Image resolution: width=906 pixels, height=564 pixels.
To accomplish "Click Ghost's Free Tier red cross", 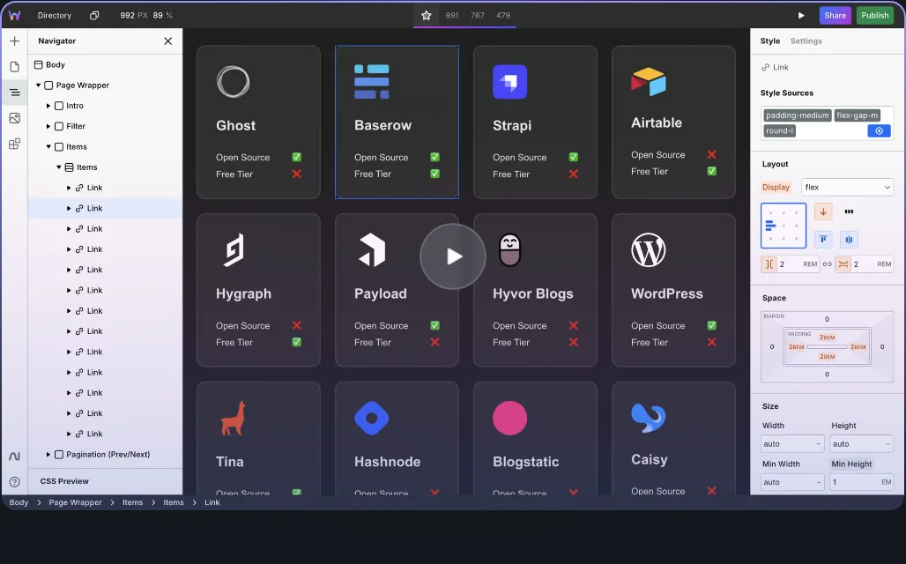I will [x=296, y=174].
